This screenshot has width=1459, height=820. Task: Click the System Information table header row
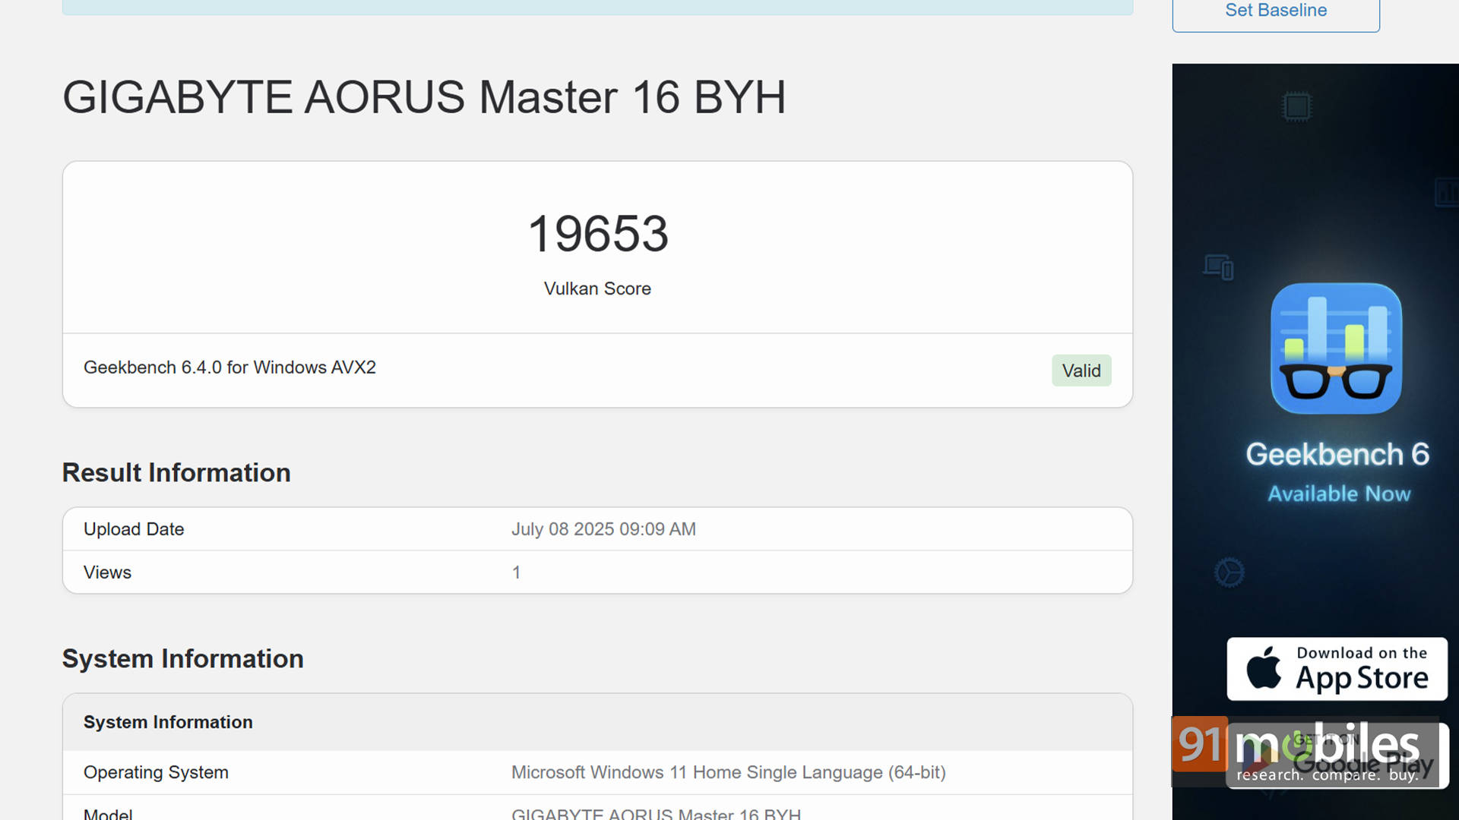click(x=597, y=722)
